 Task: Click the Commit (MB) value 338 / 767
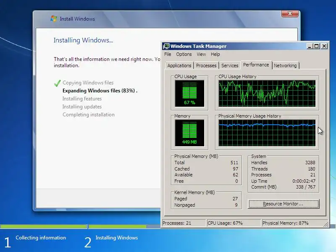306,187
